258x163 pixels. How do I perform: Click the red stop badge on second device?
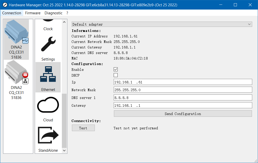25,75
